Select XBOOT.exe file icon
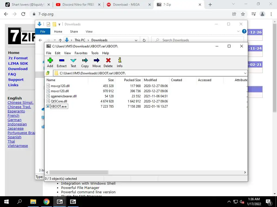The image size is (277, 207). (x=48, y=106)
